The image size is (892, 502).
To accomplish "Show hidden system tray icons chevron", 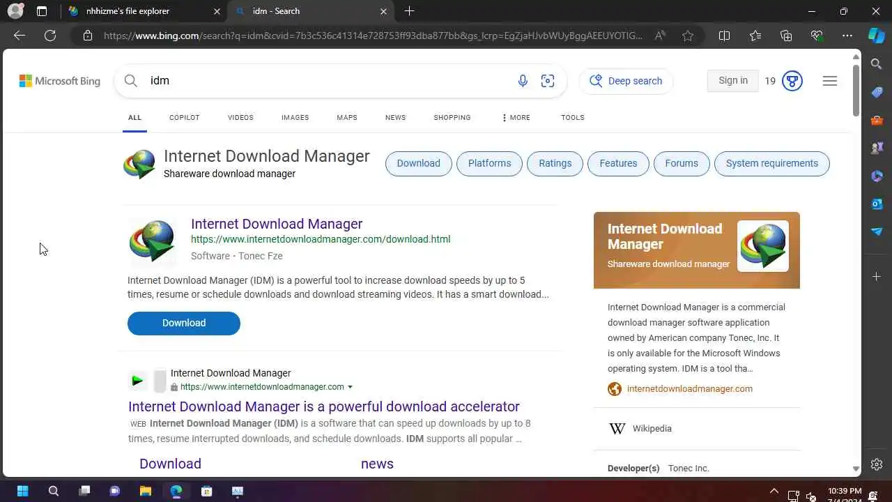I will [774, 491].
